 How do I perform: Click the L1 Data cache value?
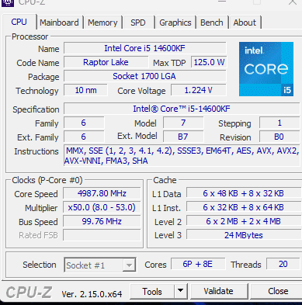pos(243,193)
